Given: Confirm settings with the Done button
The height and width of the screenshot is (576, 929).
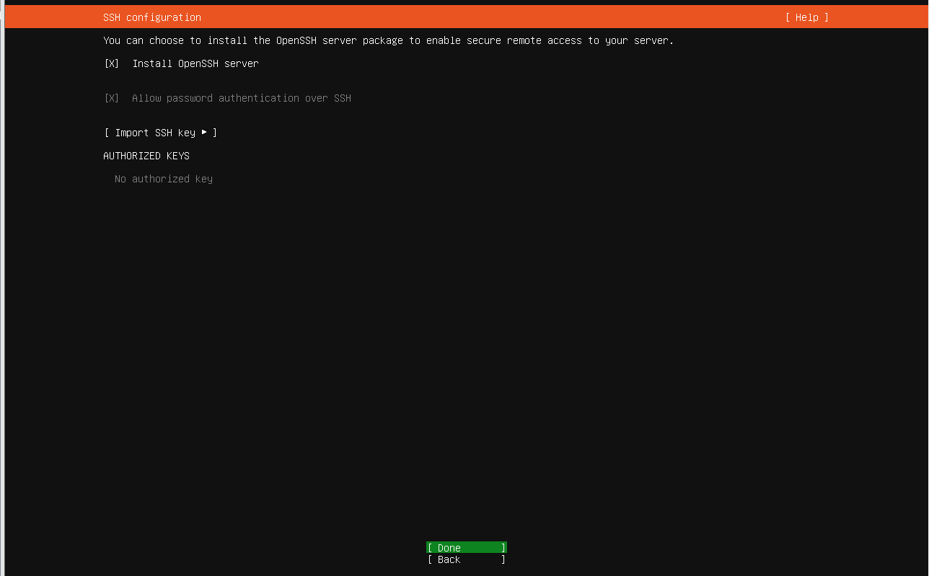Looking at the screenshot, I should 466,547.
